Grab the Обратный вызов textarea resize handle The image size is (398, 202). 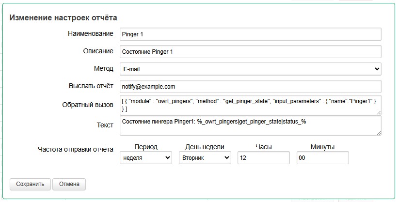coord(379,113)
